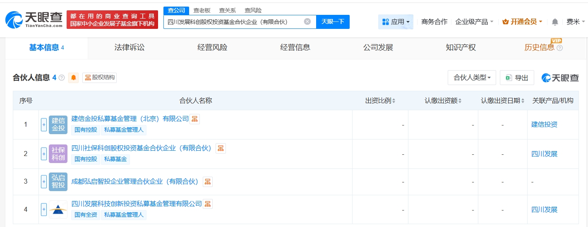The image size is (588, 227).
Task: Click the 四川发展科技创新 company logo thumbnail
Action: click(58, 209)
